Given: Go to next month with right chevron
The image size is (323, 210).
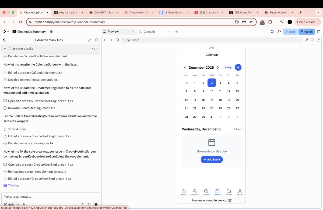Looking at the screenshot, I should (218, 68).
